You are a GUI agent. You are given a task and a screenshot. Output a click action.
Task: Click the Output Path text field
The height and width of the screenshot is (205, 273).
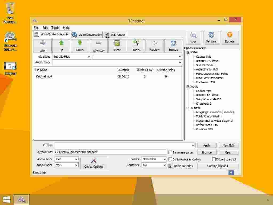(111, 152)
